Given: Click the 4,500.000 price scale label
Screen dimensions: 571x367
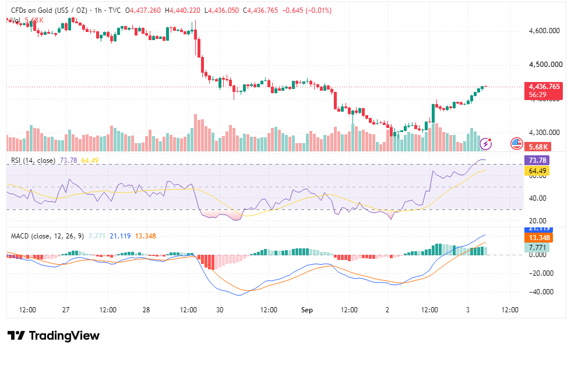Looking at the screenshot, I should (545, 65).
